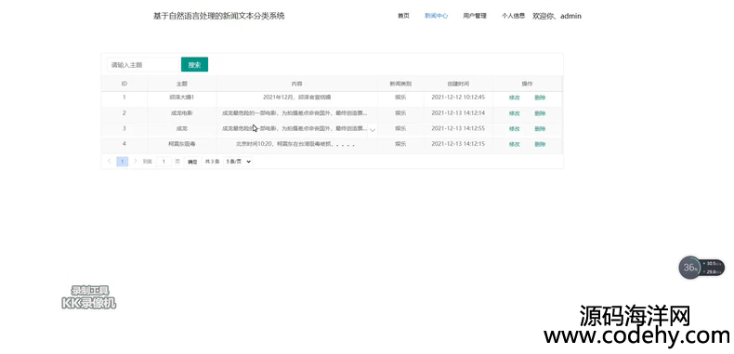Click the site title 基于自然语言处理的新闻文本分类系统
Viewport: 734px width, 354px height.
[218, 16]
